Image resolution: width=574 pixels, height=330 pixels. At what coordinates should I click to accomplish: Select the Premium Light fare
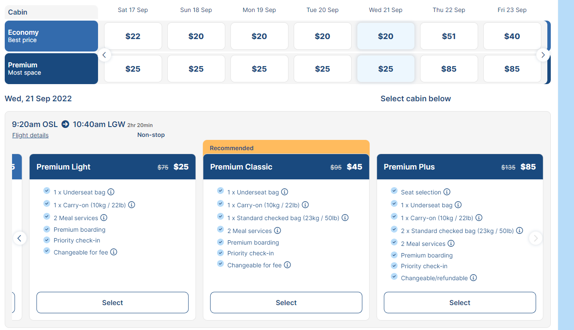tap(113, 303)
